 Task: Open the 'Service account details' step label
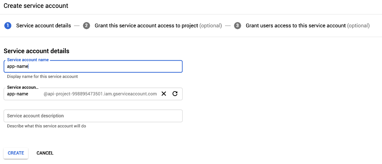(x=44, y=26)
